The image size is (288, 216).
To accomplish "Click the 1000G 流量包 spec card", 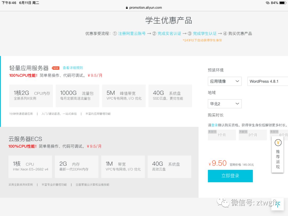I will 77,96.
